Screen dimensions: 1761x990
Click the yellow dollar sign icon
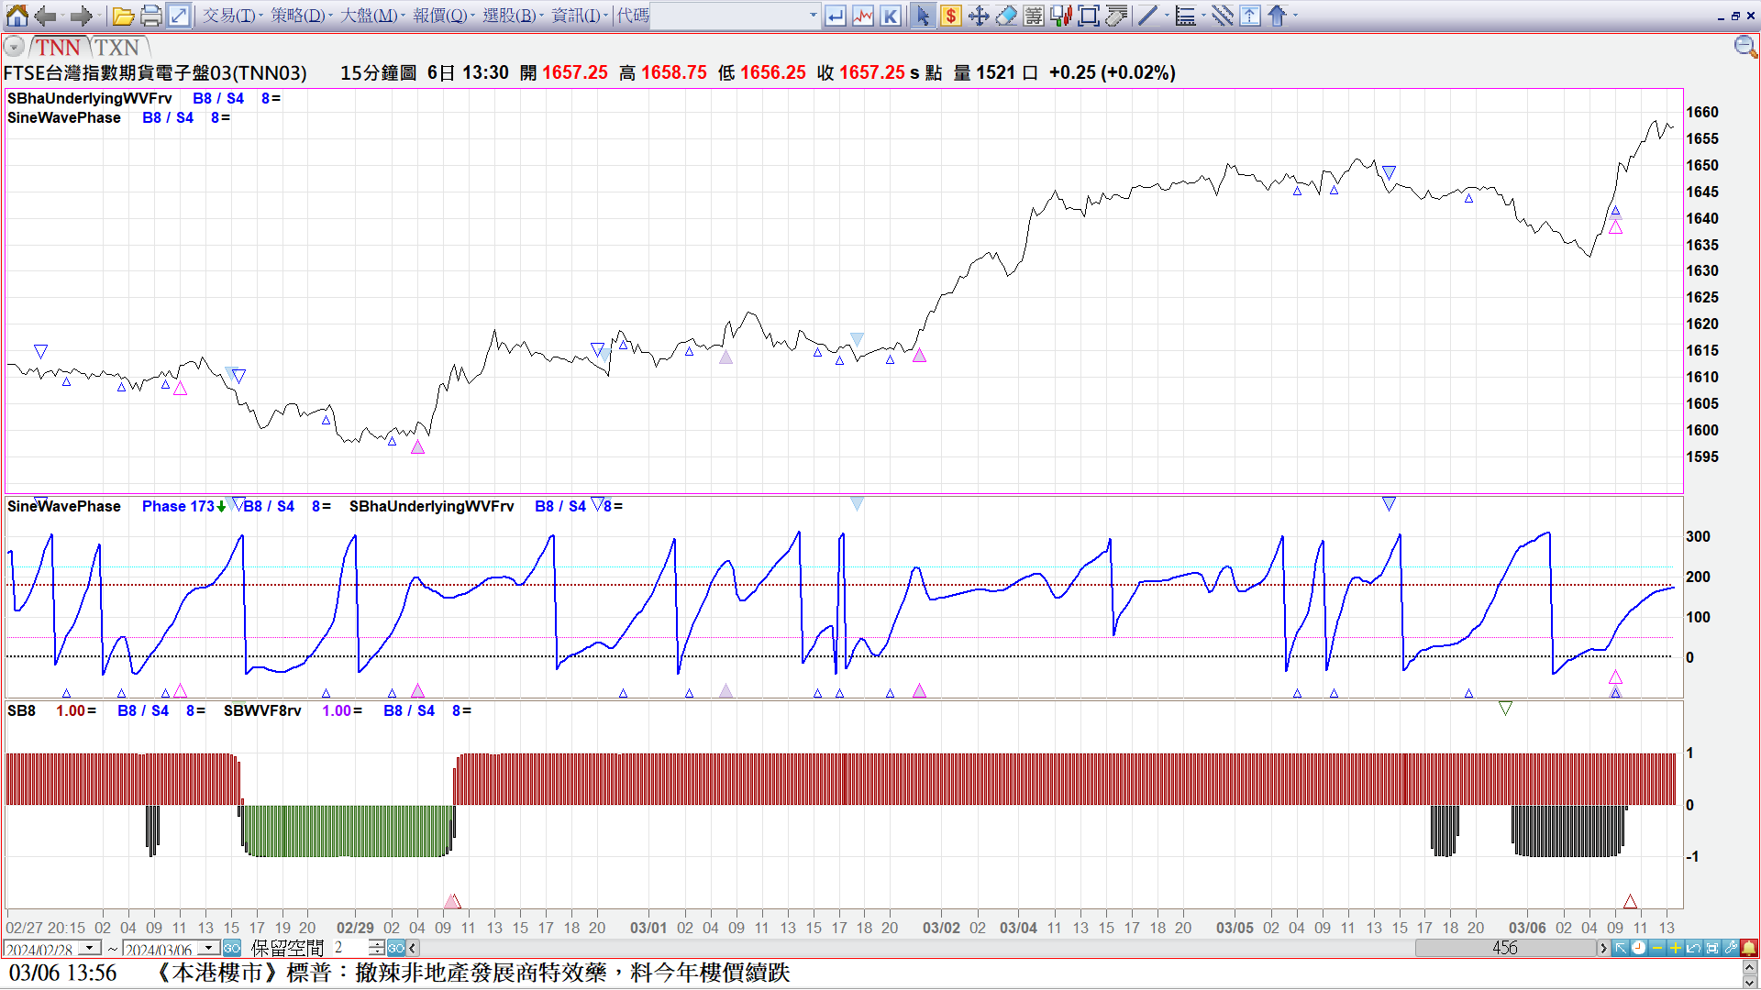pyautogui.click(x=951, y=16)
